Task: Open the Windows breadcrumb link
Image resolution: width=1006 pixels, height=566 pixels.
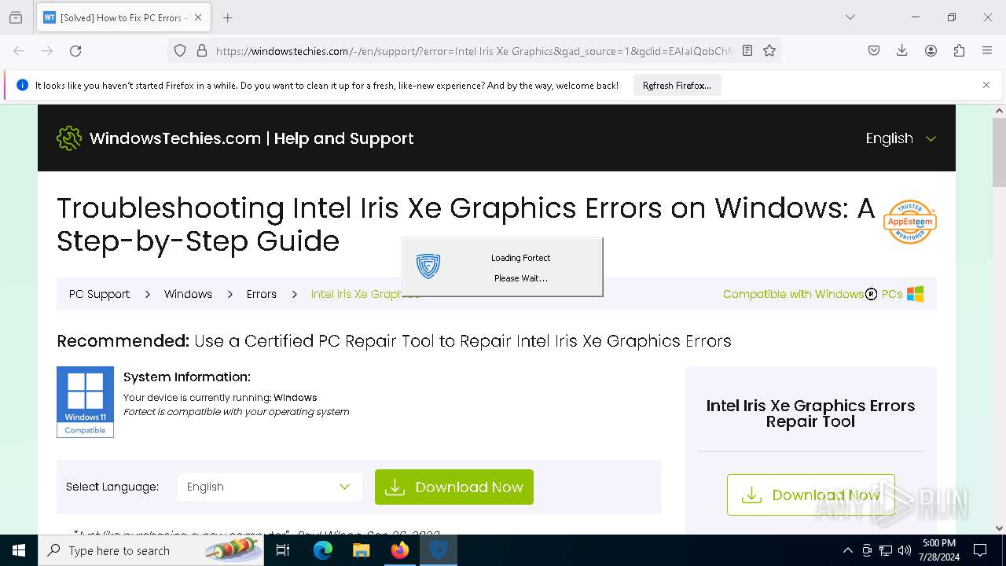Action: coord(188,294)
